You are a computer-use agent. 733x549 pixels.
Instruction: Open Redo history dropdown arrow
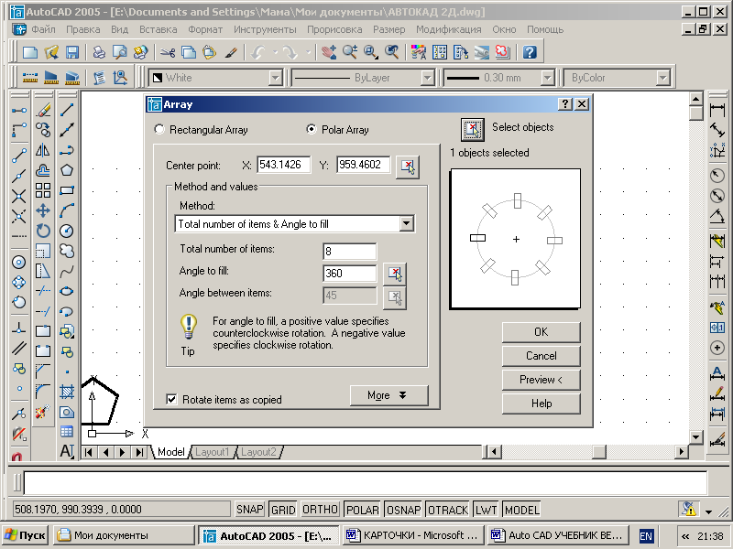coord(309,52)
